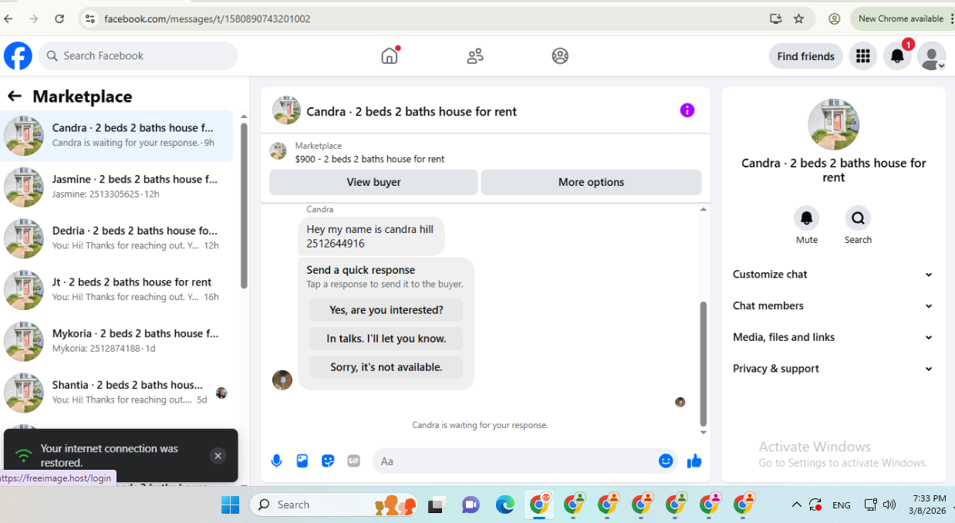Attach a photo with the image icon

pos(302,461)
